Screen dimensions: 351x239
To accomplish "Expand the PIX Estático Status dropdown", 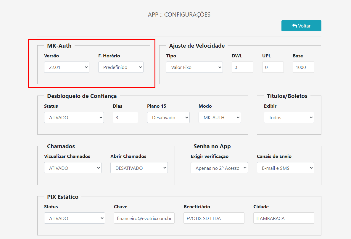I will point(74,218).
